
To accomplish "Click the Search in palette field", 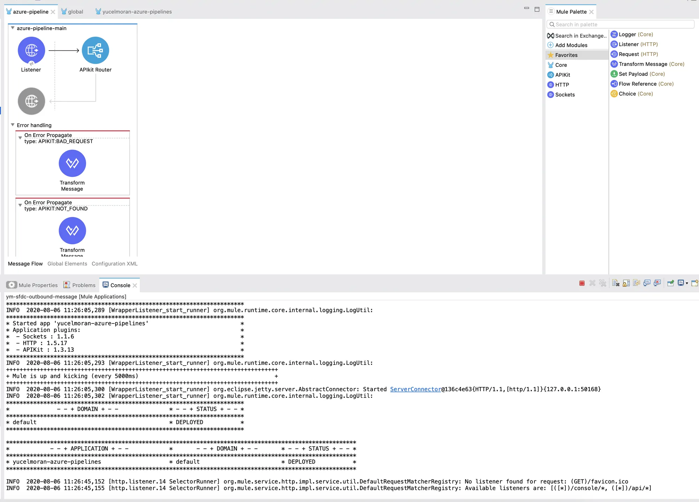I will [x=620, y=24].
